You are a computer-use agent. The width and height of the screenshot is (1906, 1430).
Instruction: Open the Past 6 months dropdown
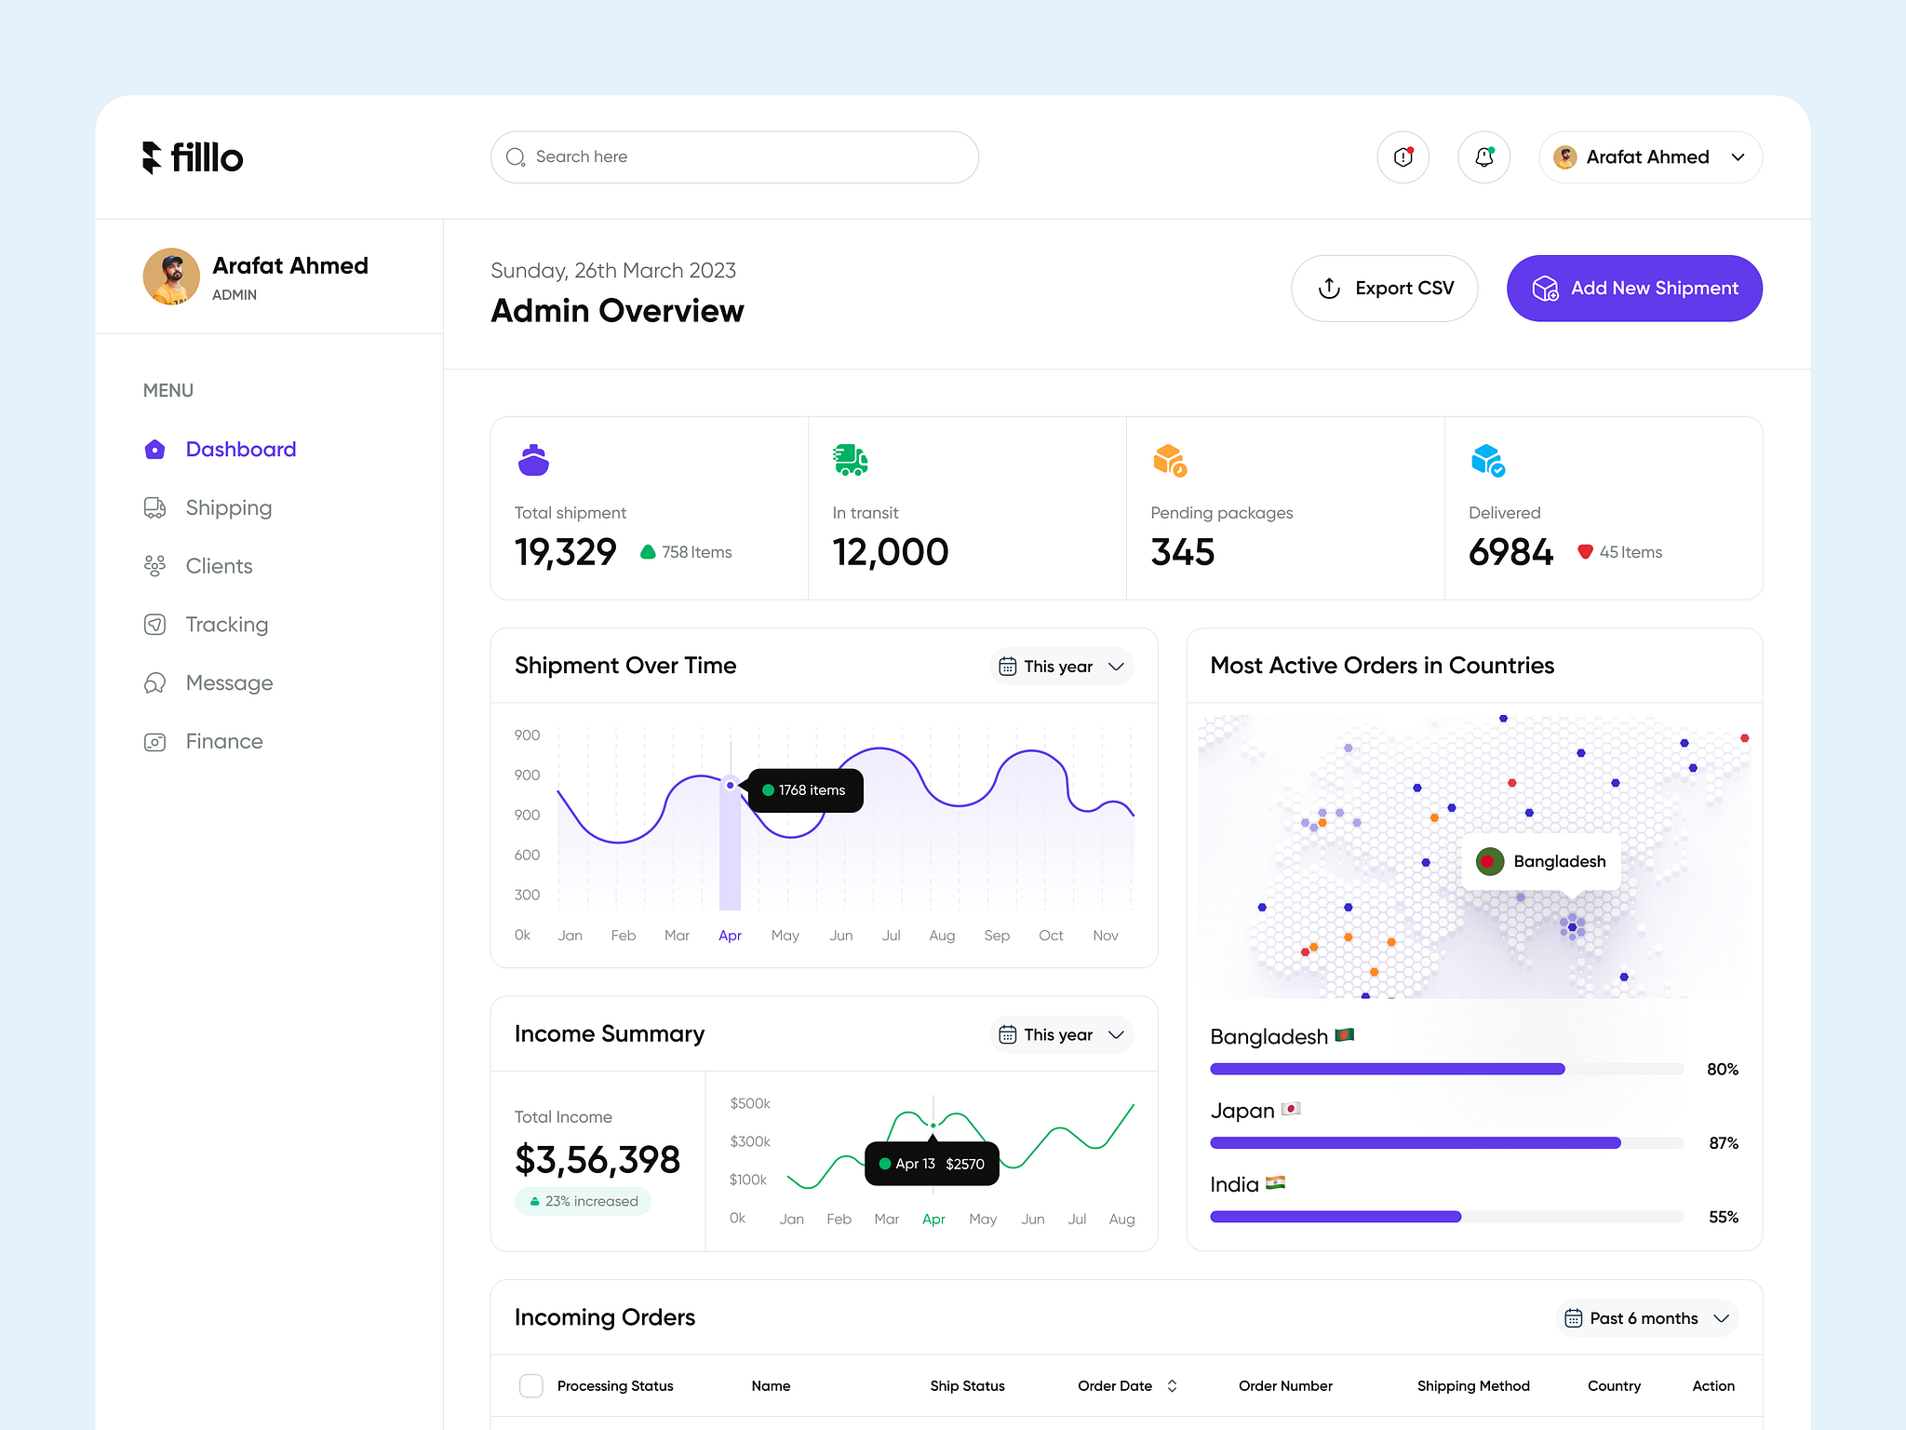(1646, 1317)
